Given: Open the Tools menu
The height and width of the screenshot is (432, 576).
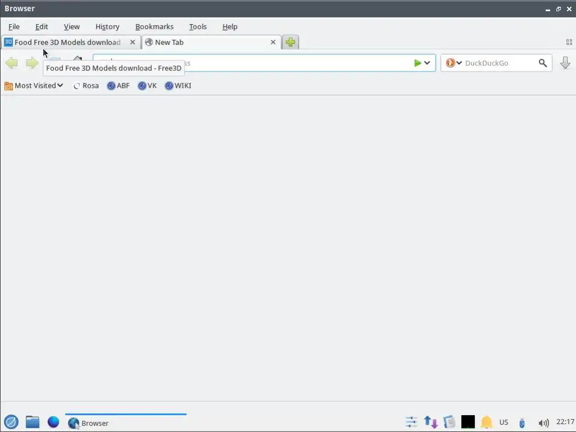Looking at the screenshot, I should (197, 26).
